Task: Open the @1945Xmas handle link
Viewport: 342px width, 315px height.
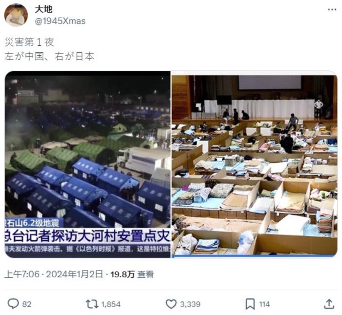Action: coord(60,21)
